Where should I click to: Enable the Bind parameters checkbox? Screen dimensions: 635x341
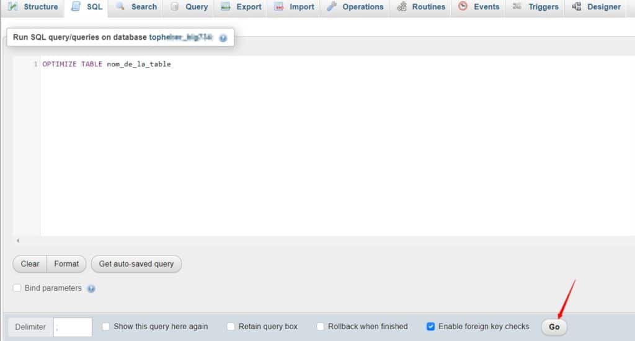point(17,288)
